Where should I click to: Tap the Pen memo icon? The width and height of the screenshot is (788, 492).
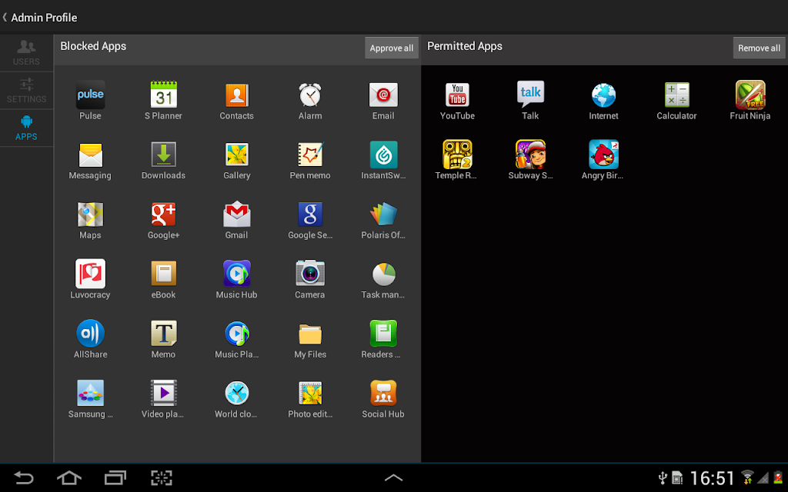pyautogui.click(x=310, y=154)
